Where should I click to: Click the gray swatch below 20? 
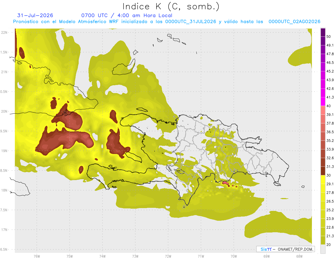(x=323, y=249)
